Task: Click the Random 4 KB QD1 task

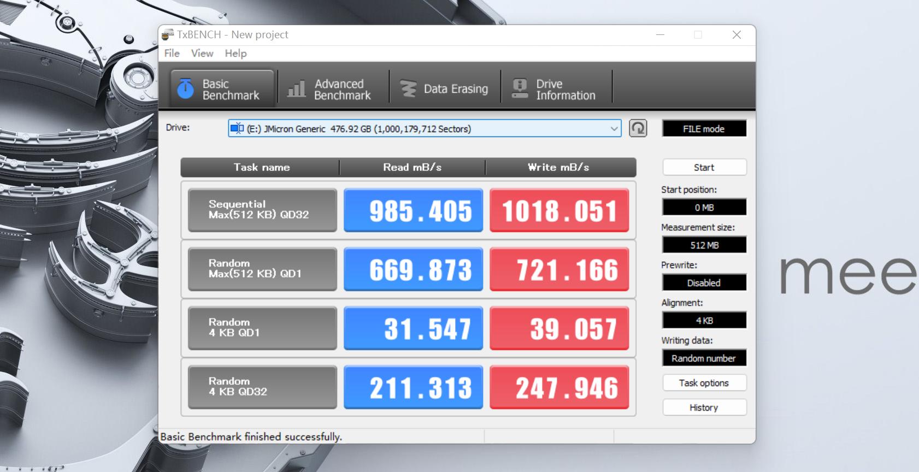Action: (x=262, y=328)
